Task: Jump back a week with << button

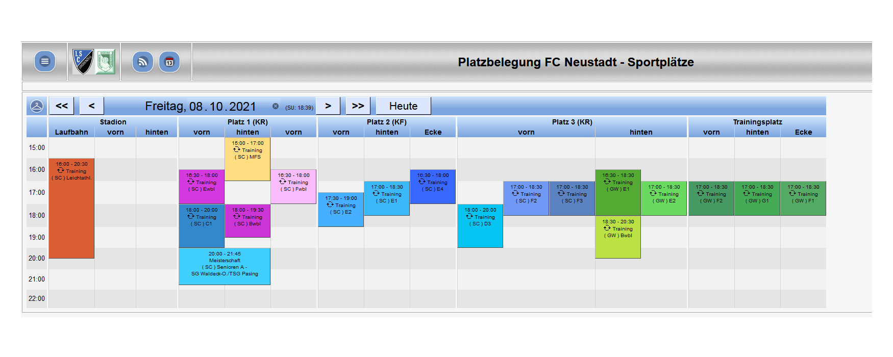Action: [62, 106]
